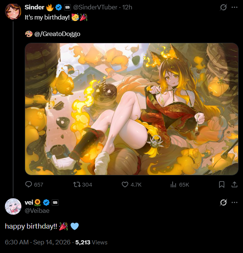The height and width of the screenshot is (253, 243).
Task: Click verified badge next to Sinder
Action: pyautogui.click(x=58, y=8)
